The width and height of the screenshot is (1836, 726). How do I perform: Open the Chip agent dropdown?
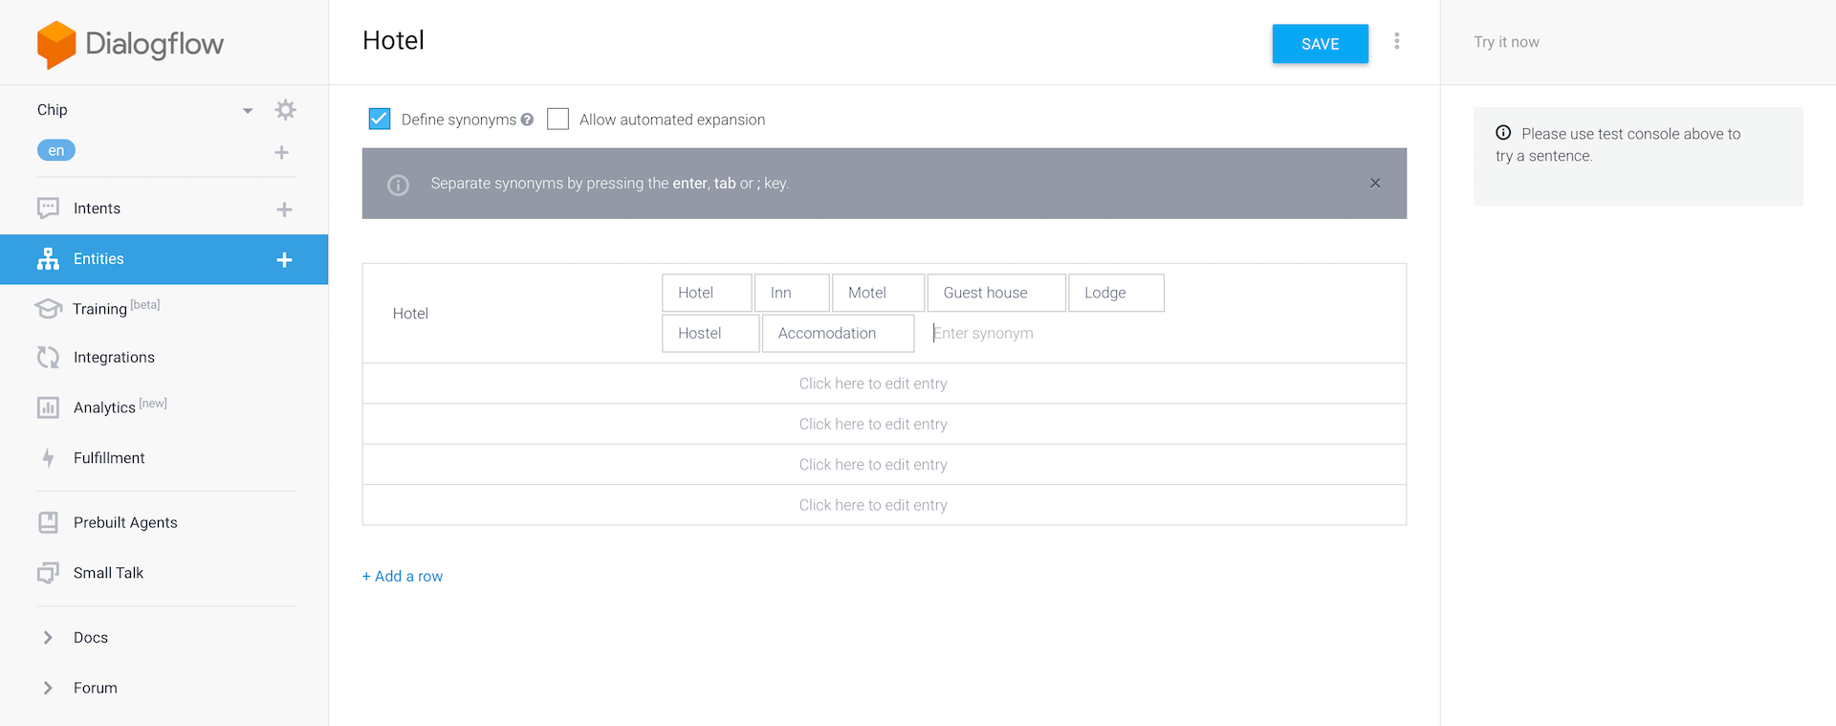coord(248,111)
